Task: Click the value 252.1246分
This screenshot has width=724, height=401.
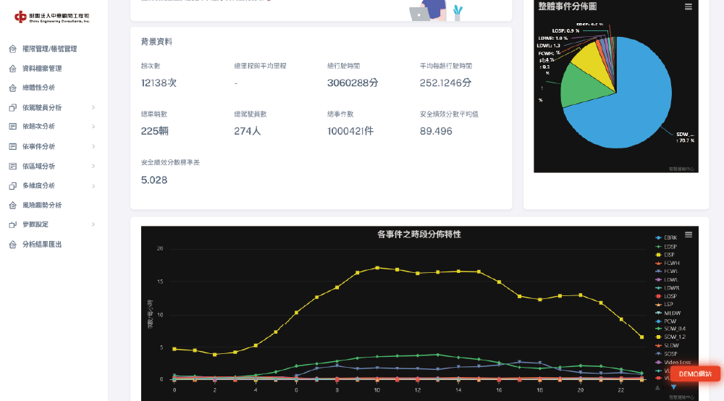Action: click(x=445, y=83)
